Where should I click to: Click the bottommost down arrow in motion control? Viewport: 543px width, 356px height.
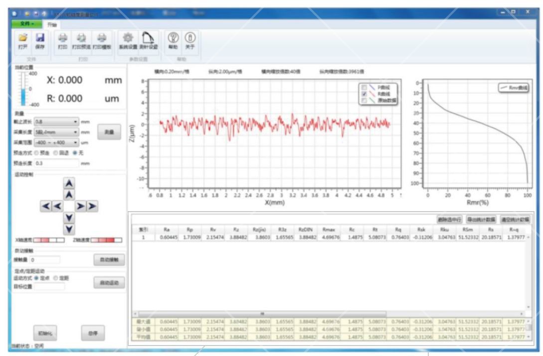click(69, 230)
